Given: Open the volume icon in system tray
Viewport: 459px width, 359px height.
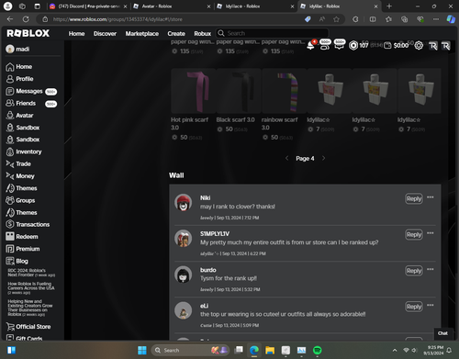Looking at the screenshot, I should point(414,350).
